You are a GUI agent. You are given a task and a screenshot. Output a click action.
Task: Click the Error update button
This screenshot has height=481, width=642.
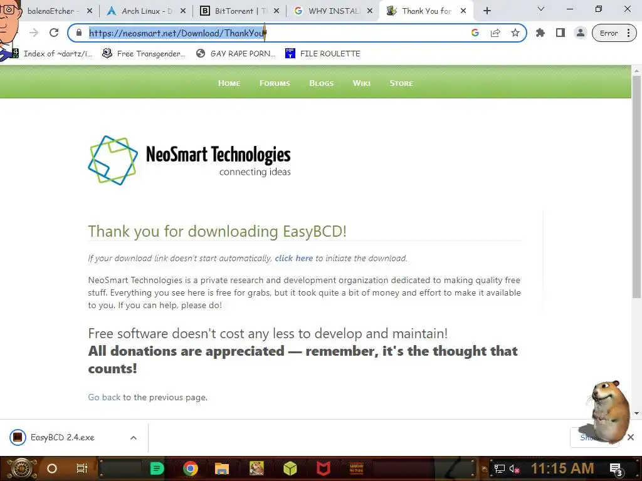[614, 33]
